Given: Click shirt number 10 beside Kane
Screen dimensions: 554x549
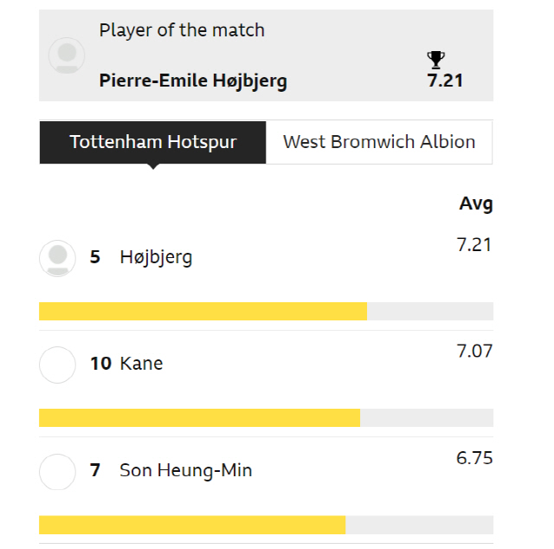Looking at the screenshot, I should point(101,364).
